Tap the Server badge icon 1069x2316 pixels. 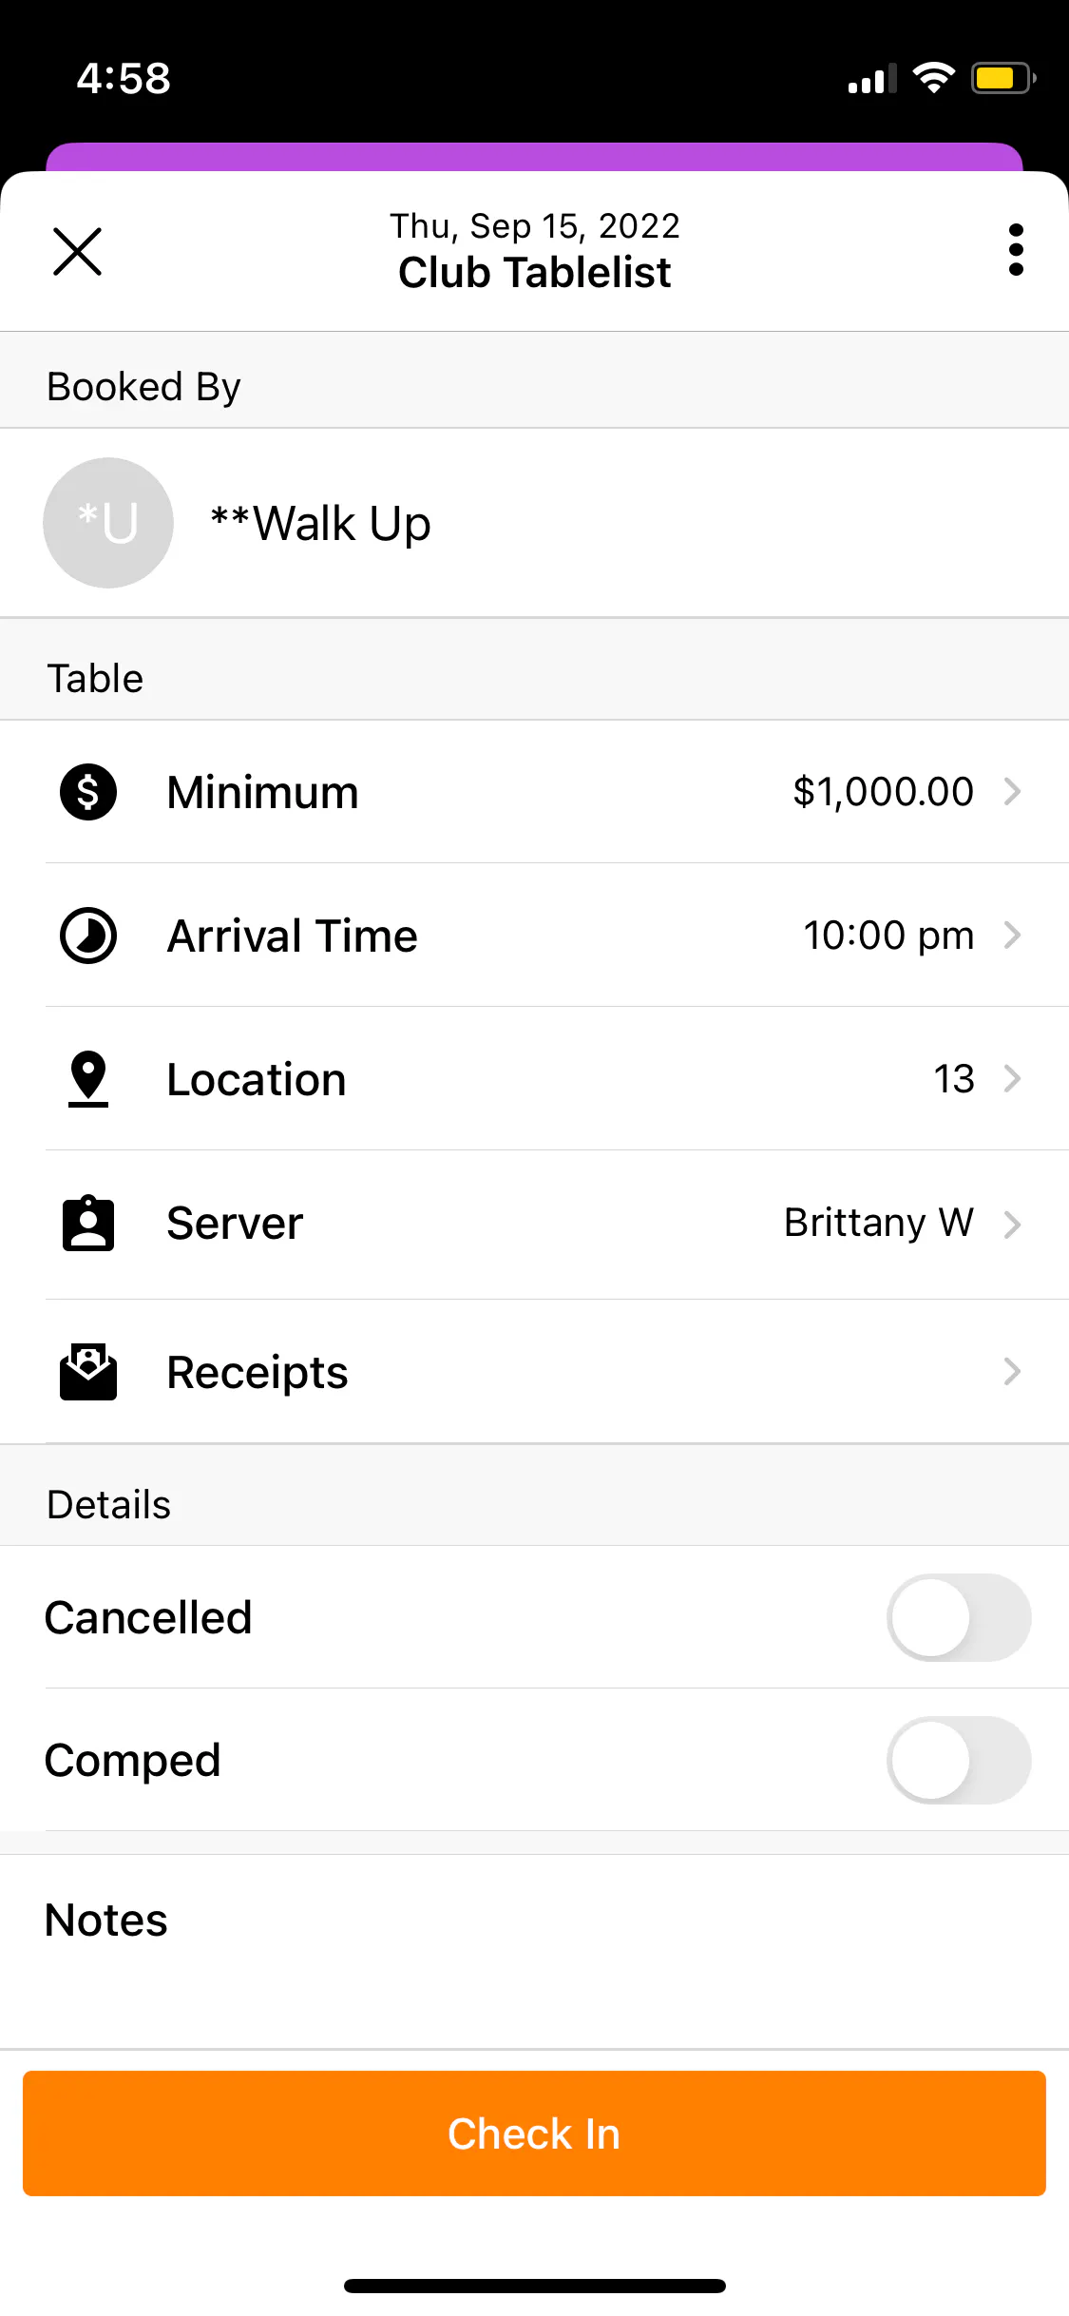tap(88, 1224)
